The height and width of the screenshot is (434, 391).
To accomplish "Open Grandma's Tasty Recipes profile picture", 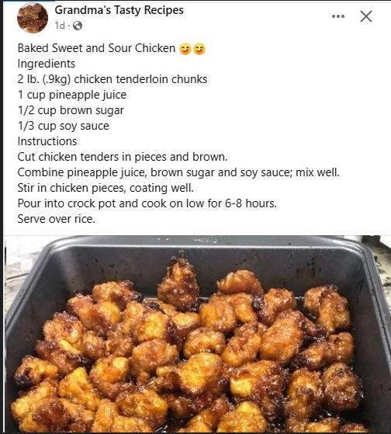I will pyautogui.click(x=33, y=18).
